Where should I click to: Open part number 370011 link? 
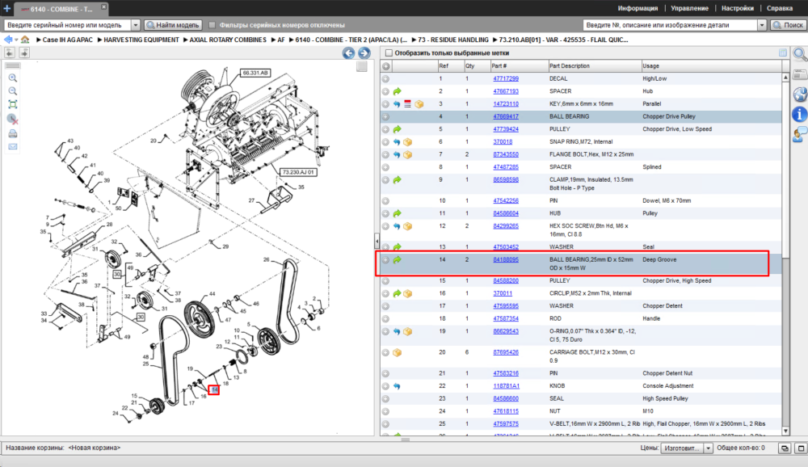coord(503,294)
